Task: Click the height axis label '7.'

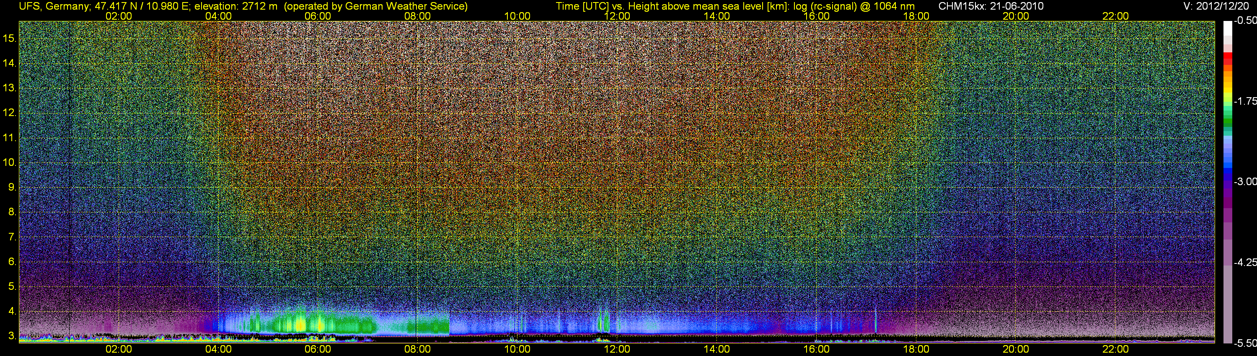Action: (12, 237)
